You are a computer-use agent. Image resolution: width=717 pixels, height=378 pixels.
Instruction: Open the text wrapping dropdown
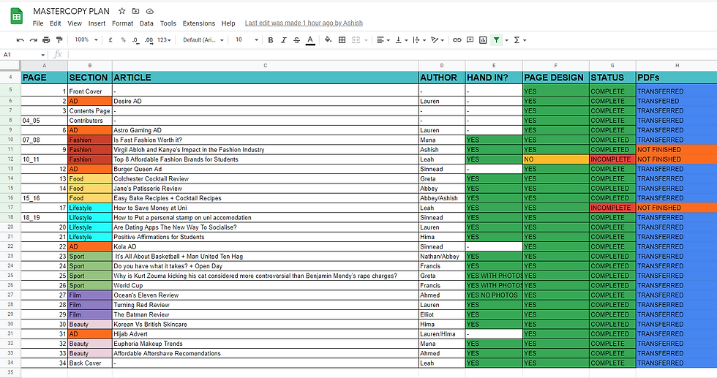click(419, 40)
